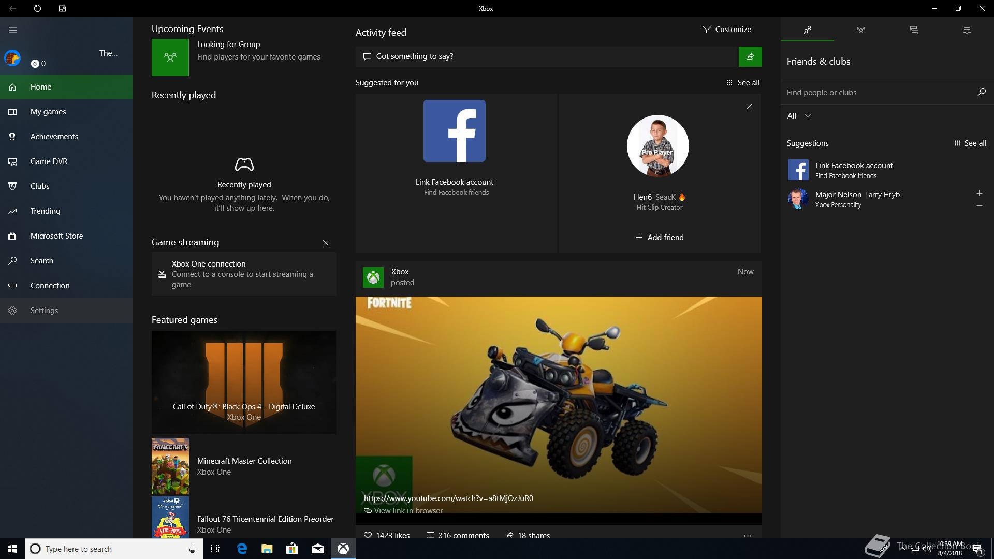Click the Xbox app taskbar icon
Screen dimensions: 994x559
point(343,549)
